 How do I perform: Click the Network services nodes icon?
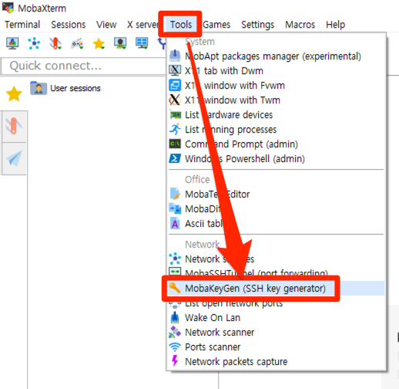[175, 259]
